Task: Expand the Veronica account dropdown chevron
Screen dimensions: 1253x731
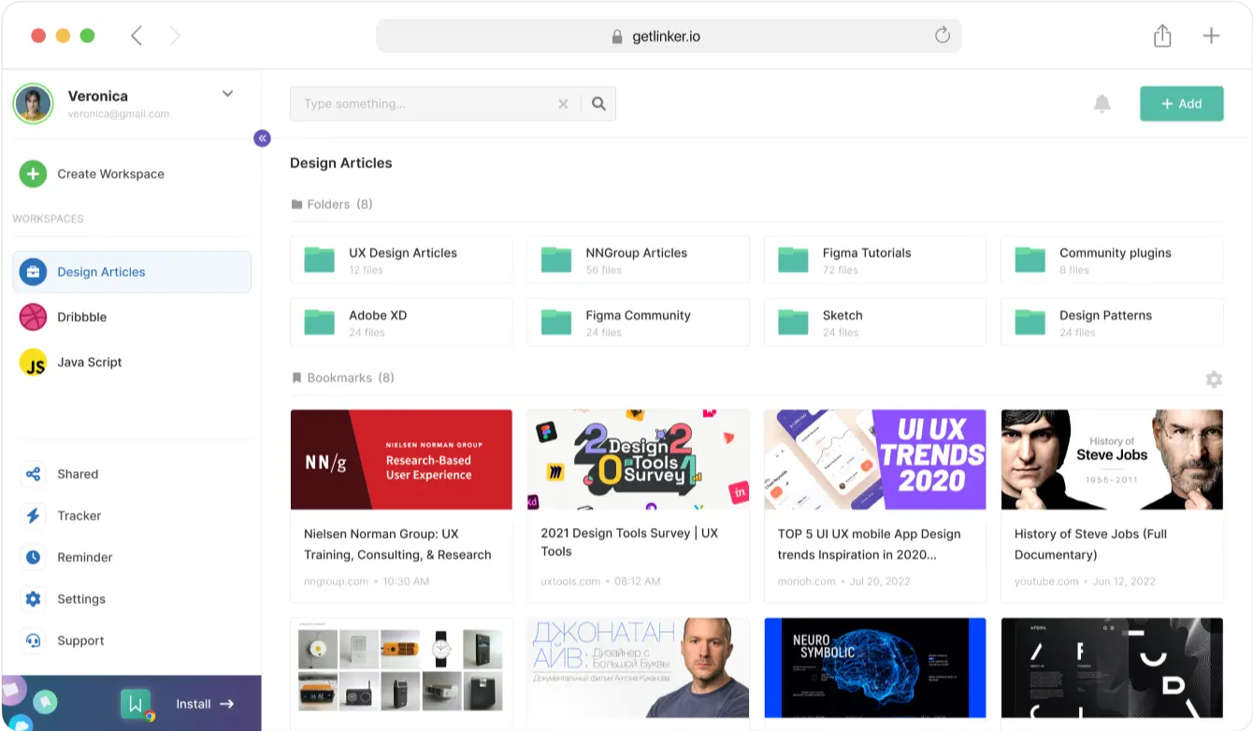Action: [227, 93]
